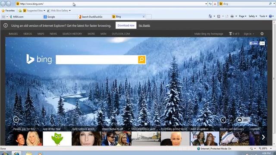Click the camera Info image button

[x=243, y=120]
